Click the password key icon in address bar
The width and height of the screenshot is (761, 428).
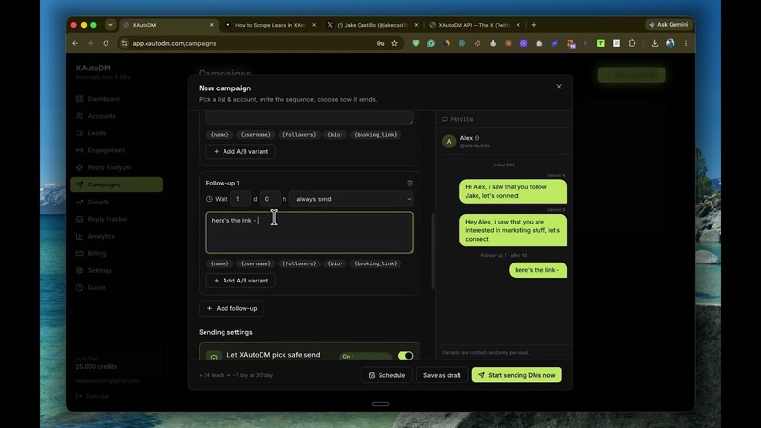click(380, 43)
